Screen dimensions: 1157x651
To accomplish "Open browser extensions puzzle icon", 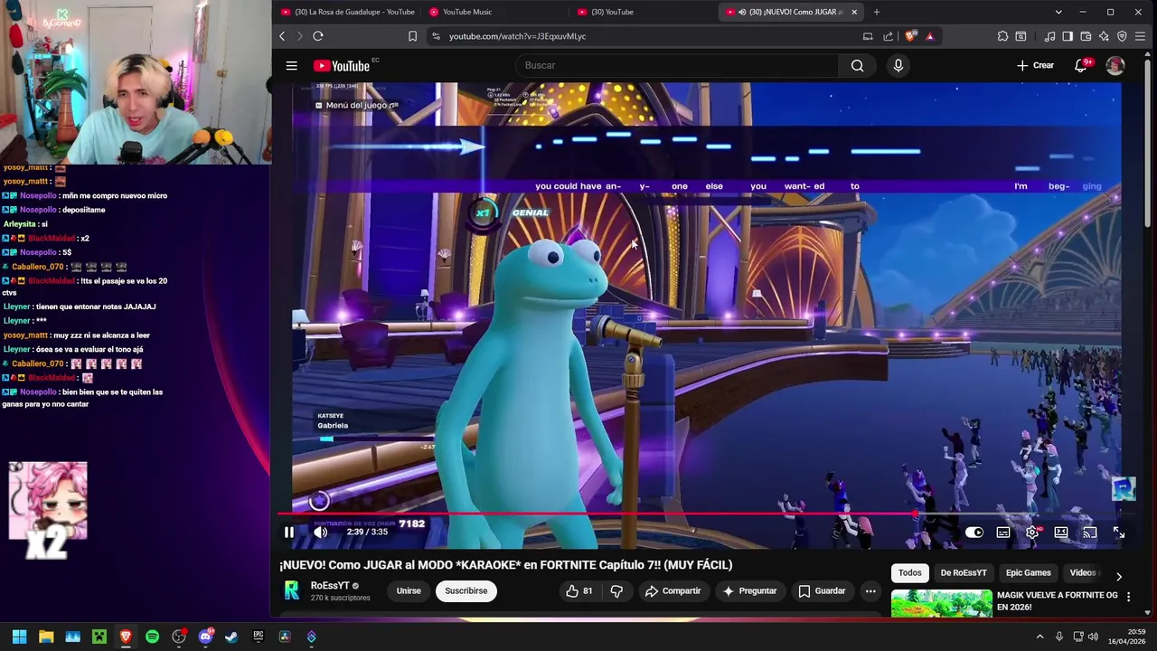I will (x=1002, y=36).
